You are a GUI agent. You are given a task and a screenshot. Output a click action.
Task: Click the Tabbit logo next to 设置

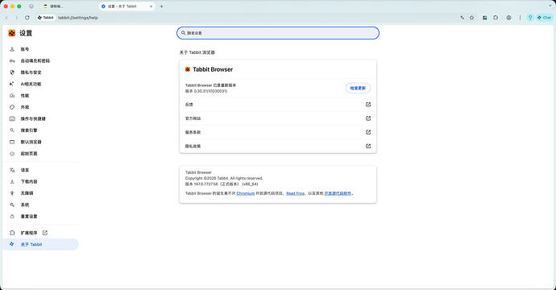pyautogui.click(x=12, y=33)
